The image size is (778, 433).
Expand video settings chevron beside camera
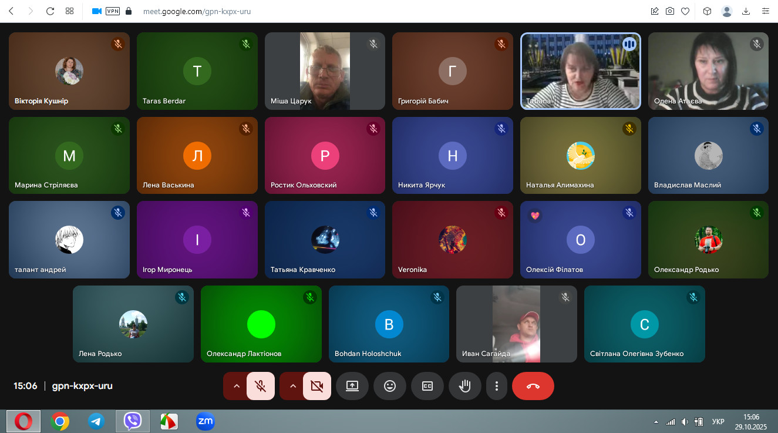292,386
